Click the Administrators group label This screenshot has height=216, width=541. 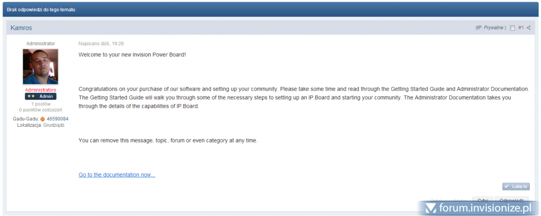41,90
